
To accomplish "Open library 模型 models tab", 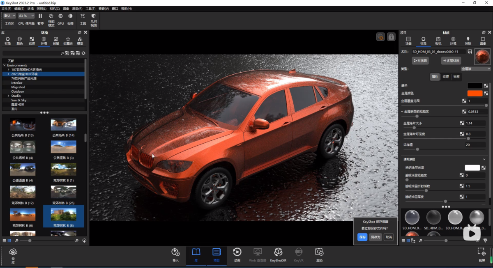I will point(80,41).
